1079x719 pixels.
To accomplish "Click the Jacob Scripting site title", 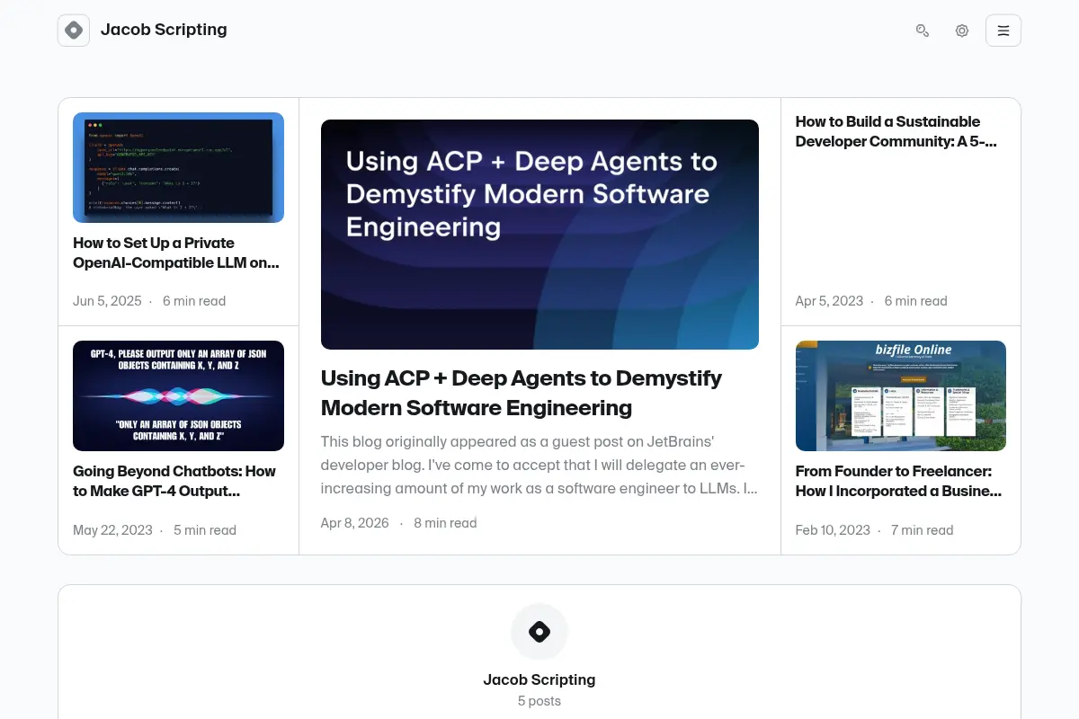I will pos(164,30).
